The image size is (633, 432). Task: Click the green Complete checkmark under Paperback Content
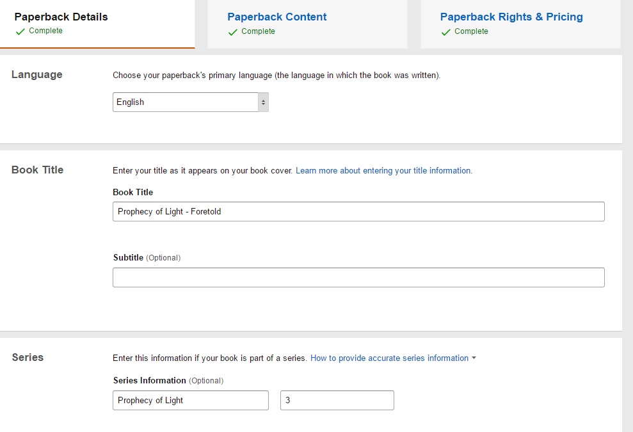(234, 31)
